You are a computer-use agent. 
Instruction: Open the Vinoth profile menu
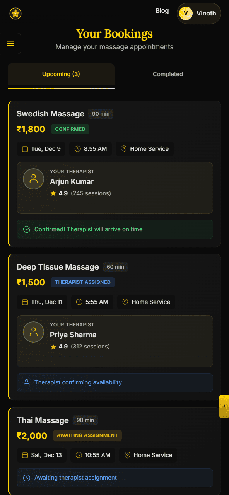[199, 13]
